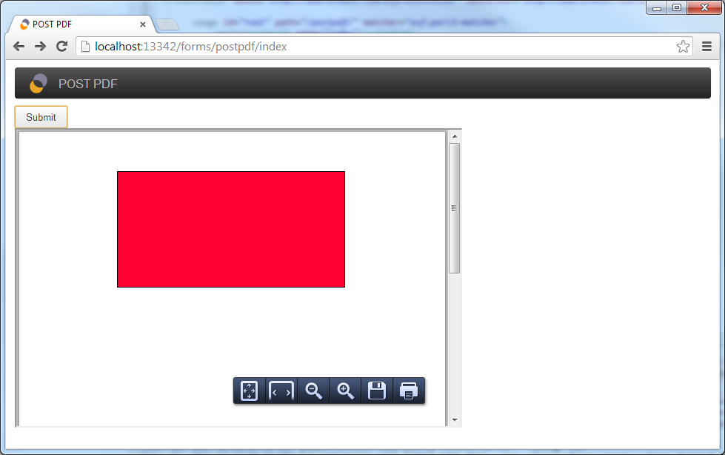This screenshot has height=455, width=725.
Task: Save the PDF with the floppy disk icon
Action: pyautogui.click(x=377, y=391)
